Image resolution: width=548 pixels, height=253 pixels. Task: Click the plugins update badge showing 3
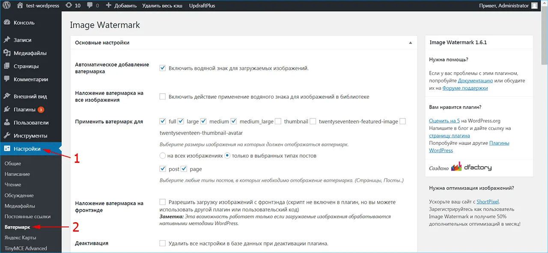[x=41, y=109]
